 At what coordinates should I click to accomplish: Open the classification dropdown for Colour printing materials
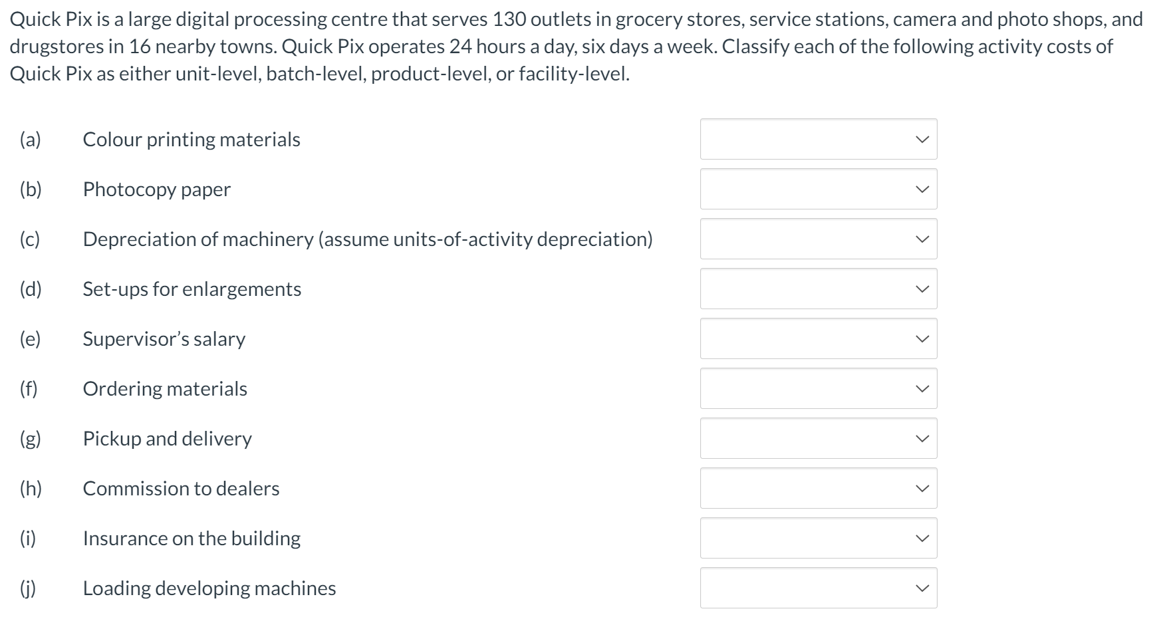pos(817,139)
